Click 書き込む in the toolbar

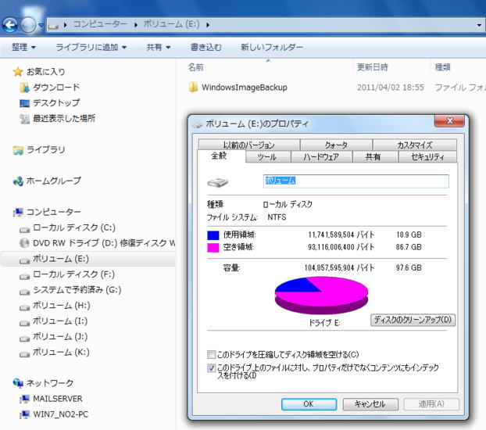pyautogui.click(x=205, y=47)
